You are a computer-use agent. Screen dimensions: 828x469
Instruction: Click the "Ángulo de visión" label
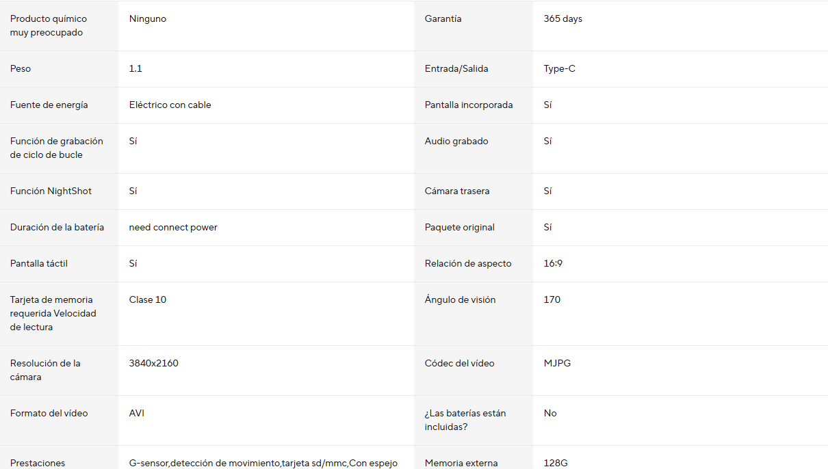coord(460,300)
